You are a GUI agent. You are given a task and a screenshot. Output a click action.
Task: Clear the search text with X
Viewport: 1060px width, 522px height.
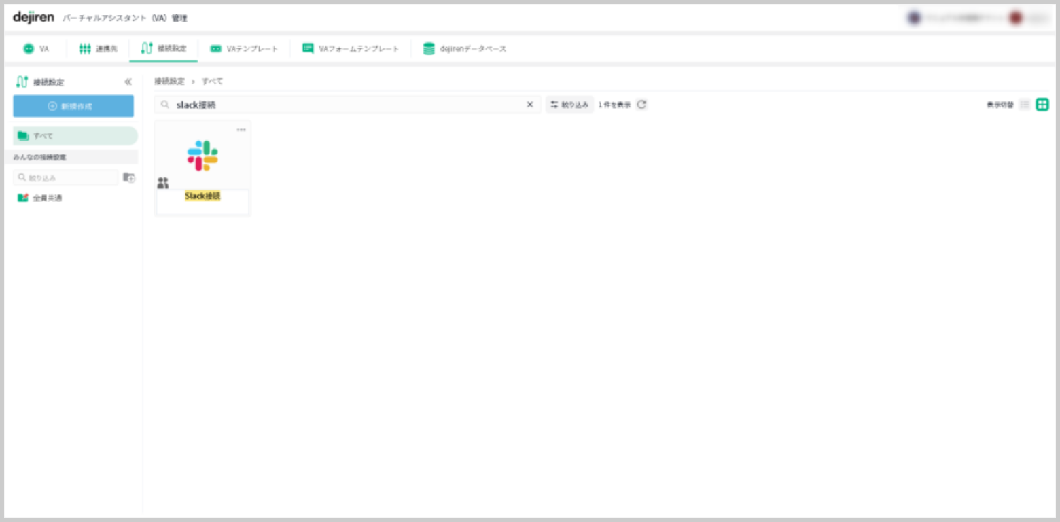tap(530, 105)
